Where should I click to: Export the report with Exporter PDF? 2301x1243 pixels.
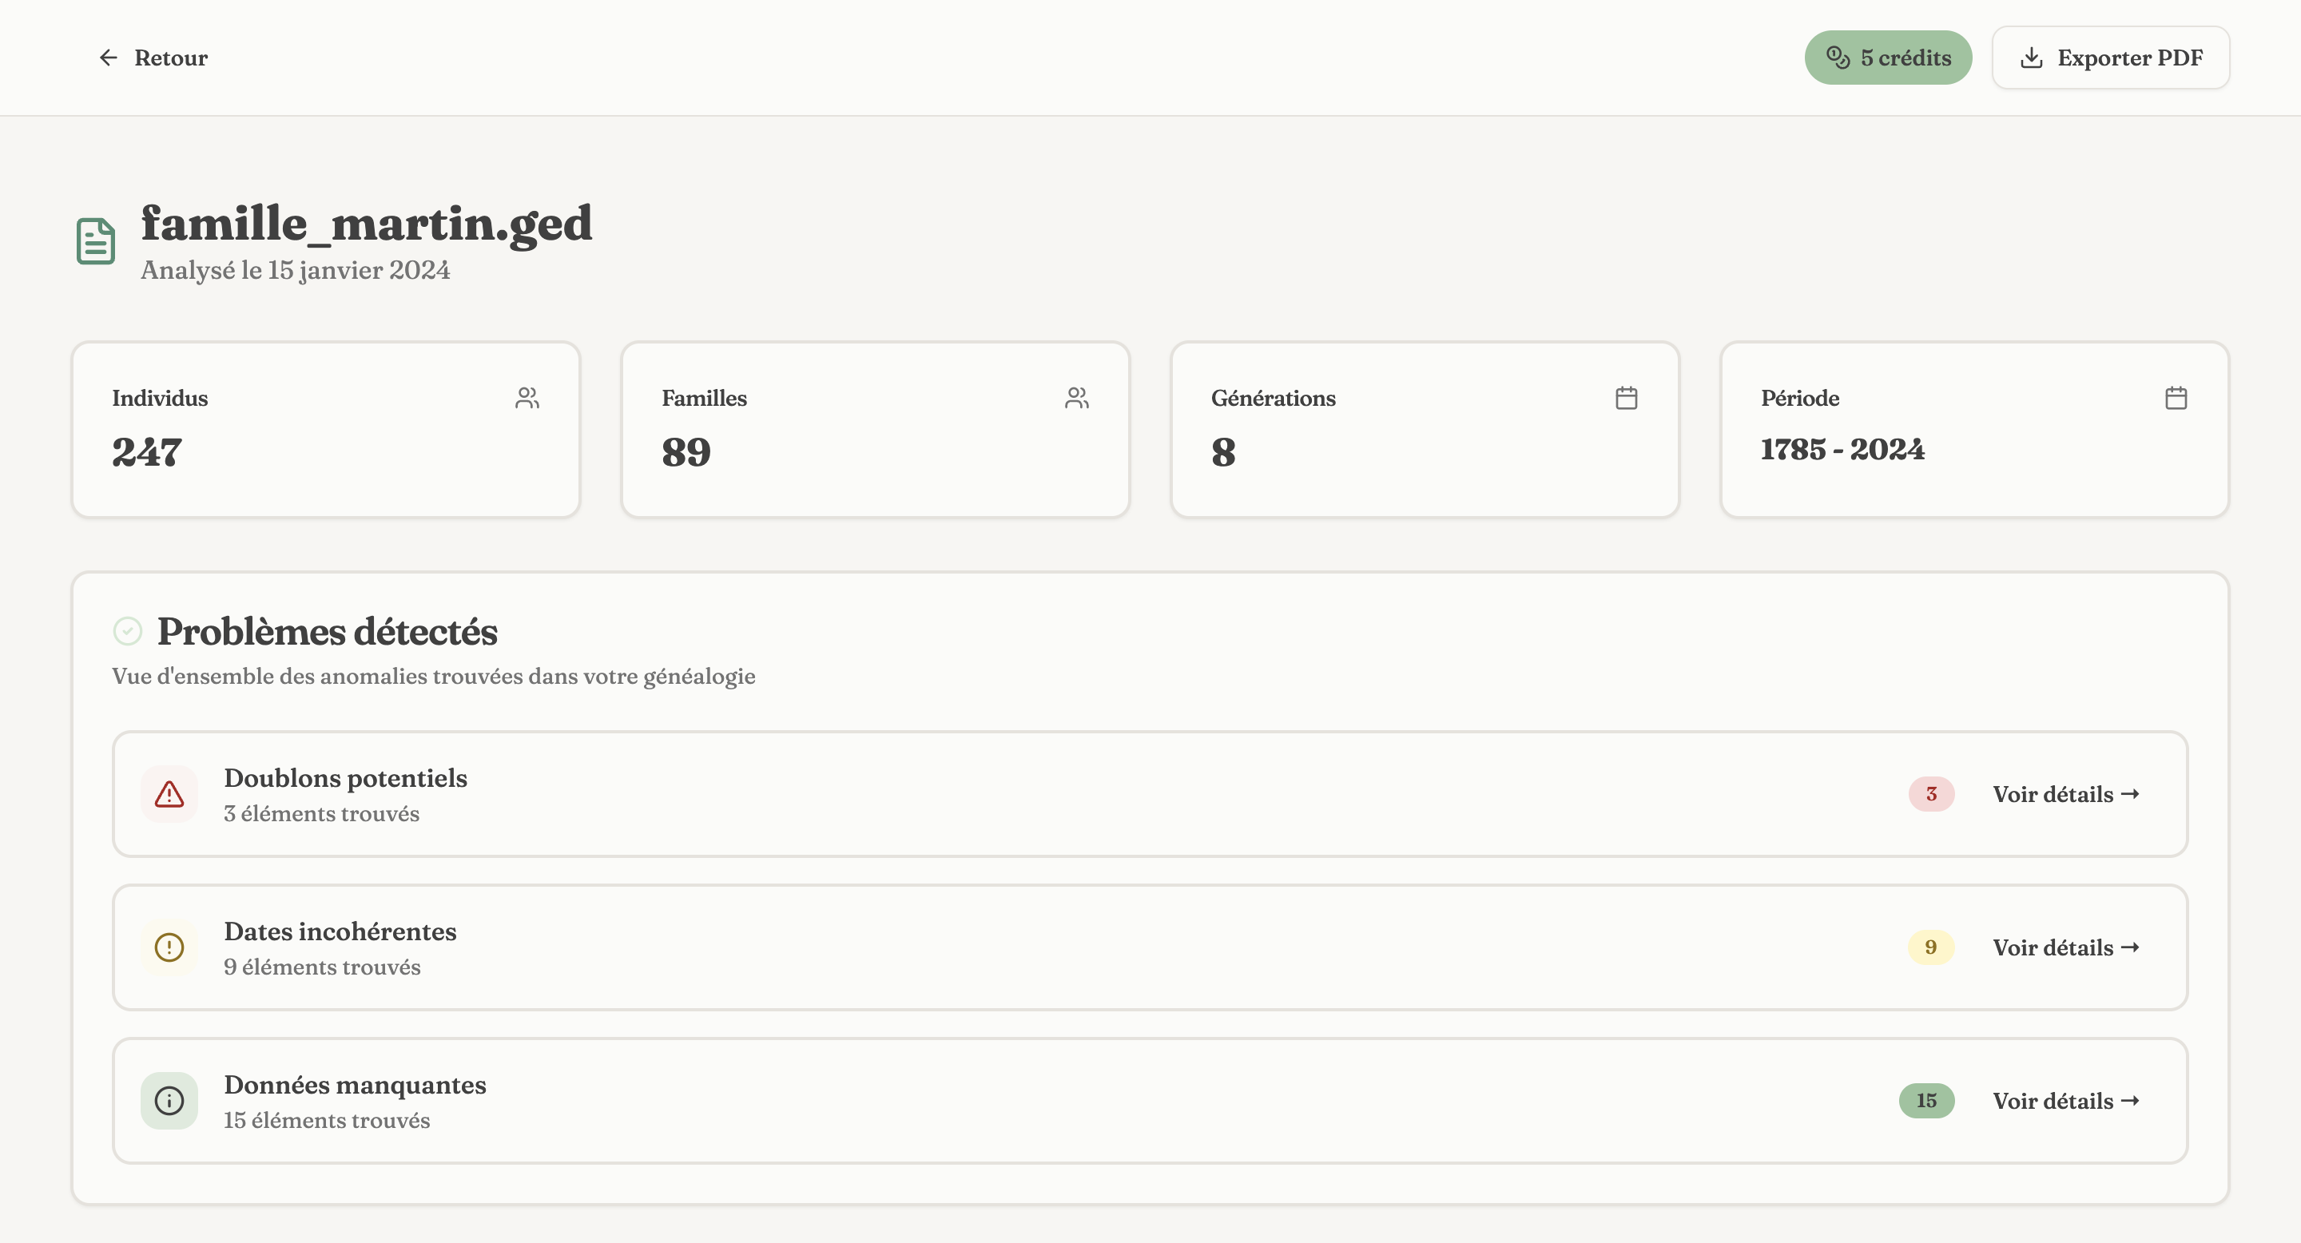(2111, 58)
